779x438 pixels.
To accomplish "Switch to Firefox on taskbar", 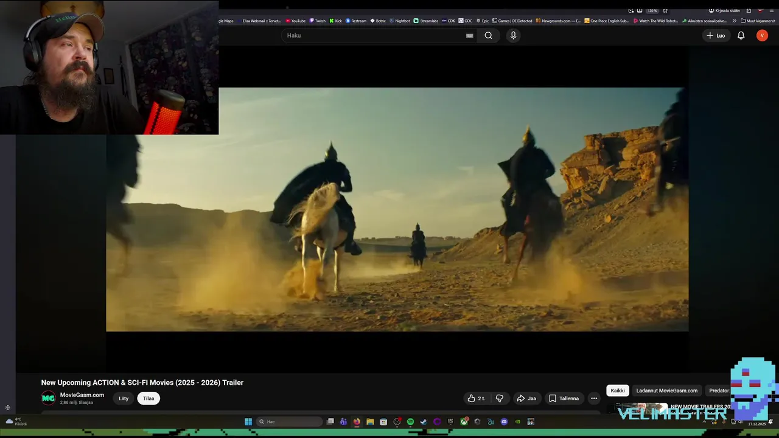I will tap(357, 422).
